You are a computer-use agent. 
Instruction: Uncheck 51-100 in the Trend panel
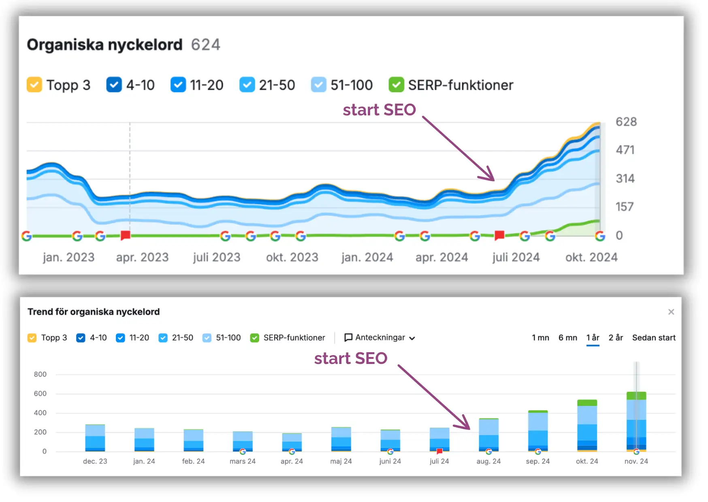point(207,338)
